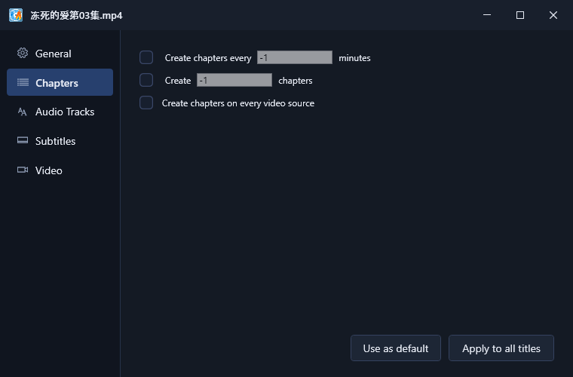The image size is (573, 377).
Task: Click the caption icon beside Subtitles
Action: pyautogui.click(x=23, y=140)
